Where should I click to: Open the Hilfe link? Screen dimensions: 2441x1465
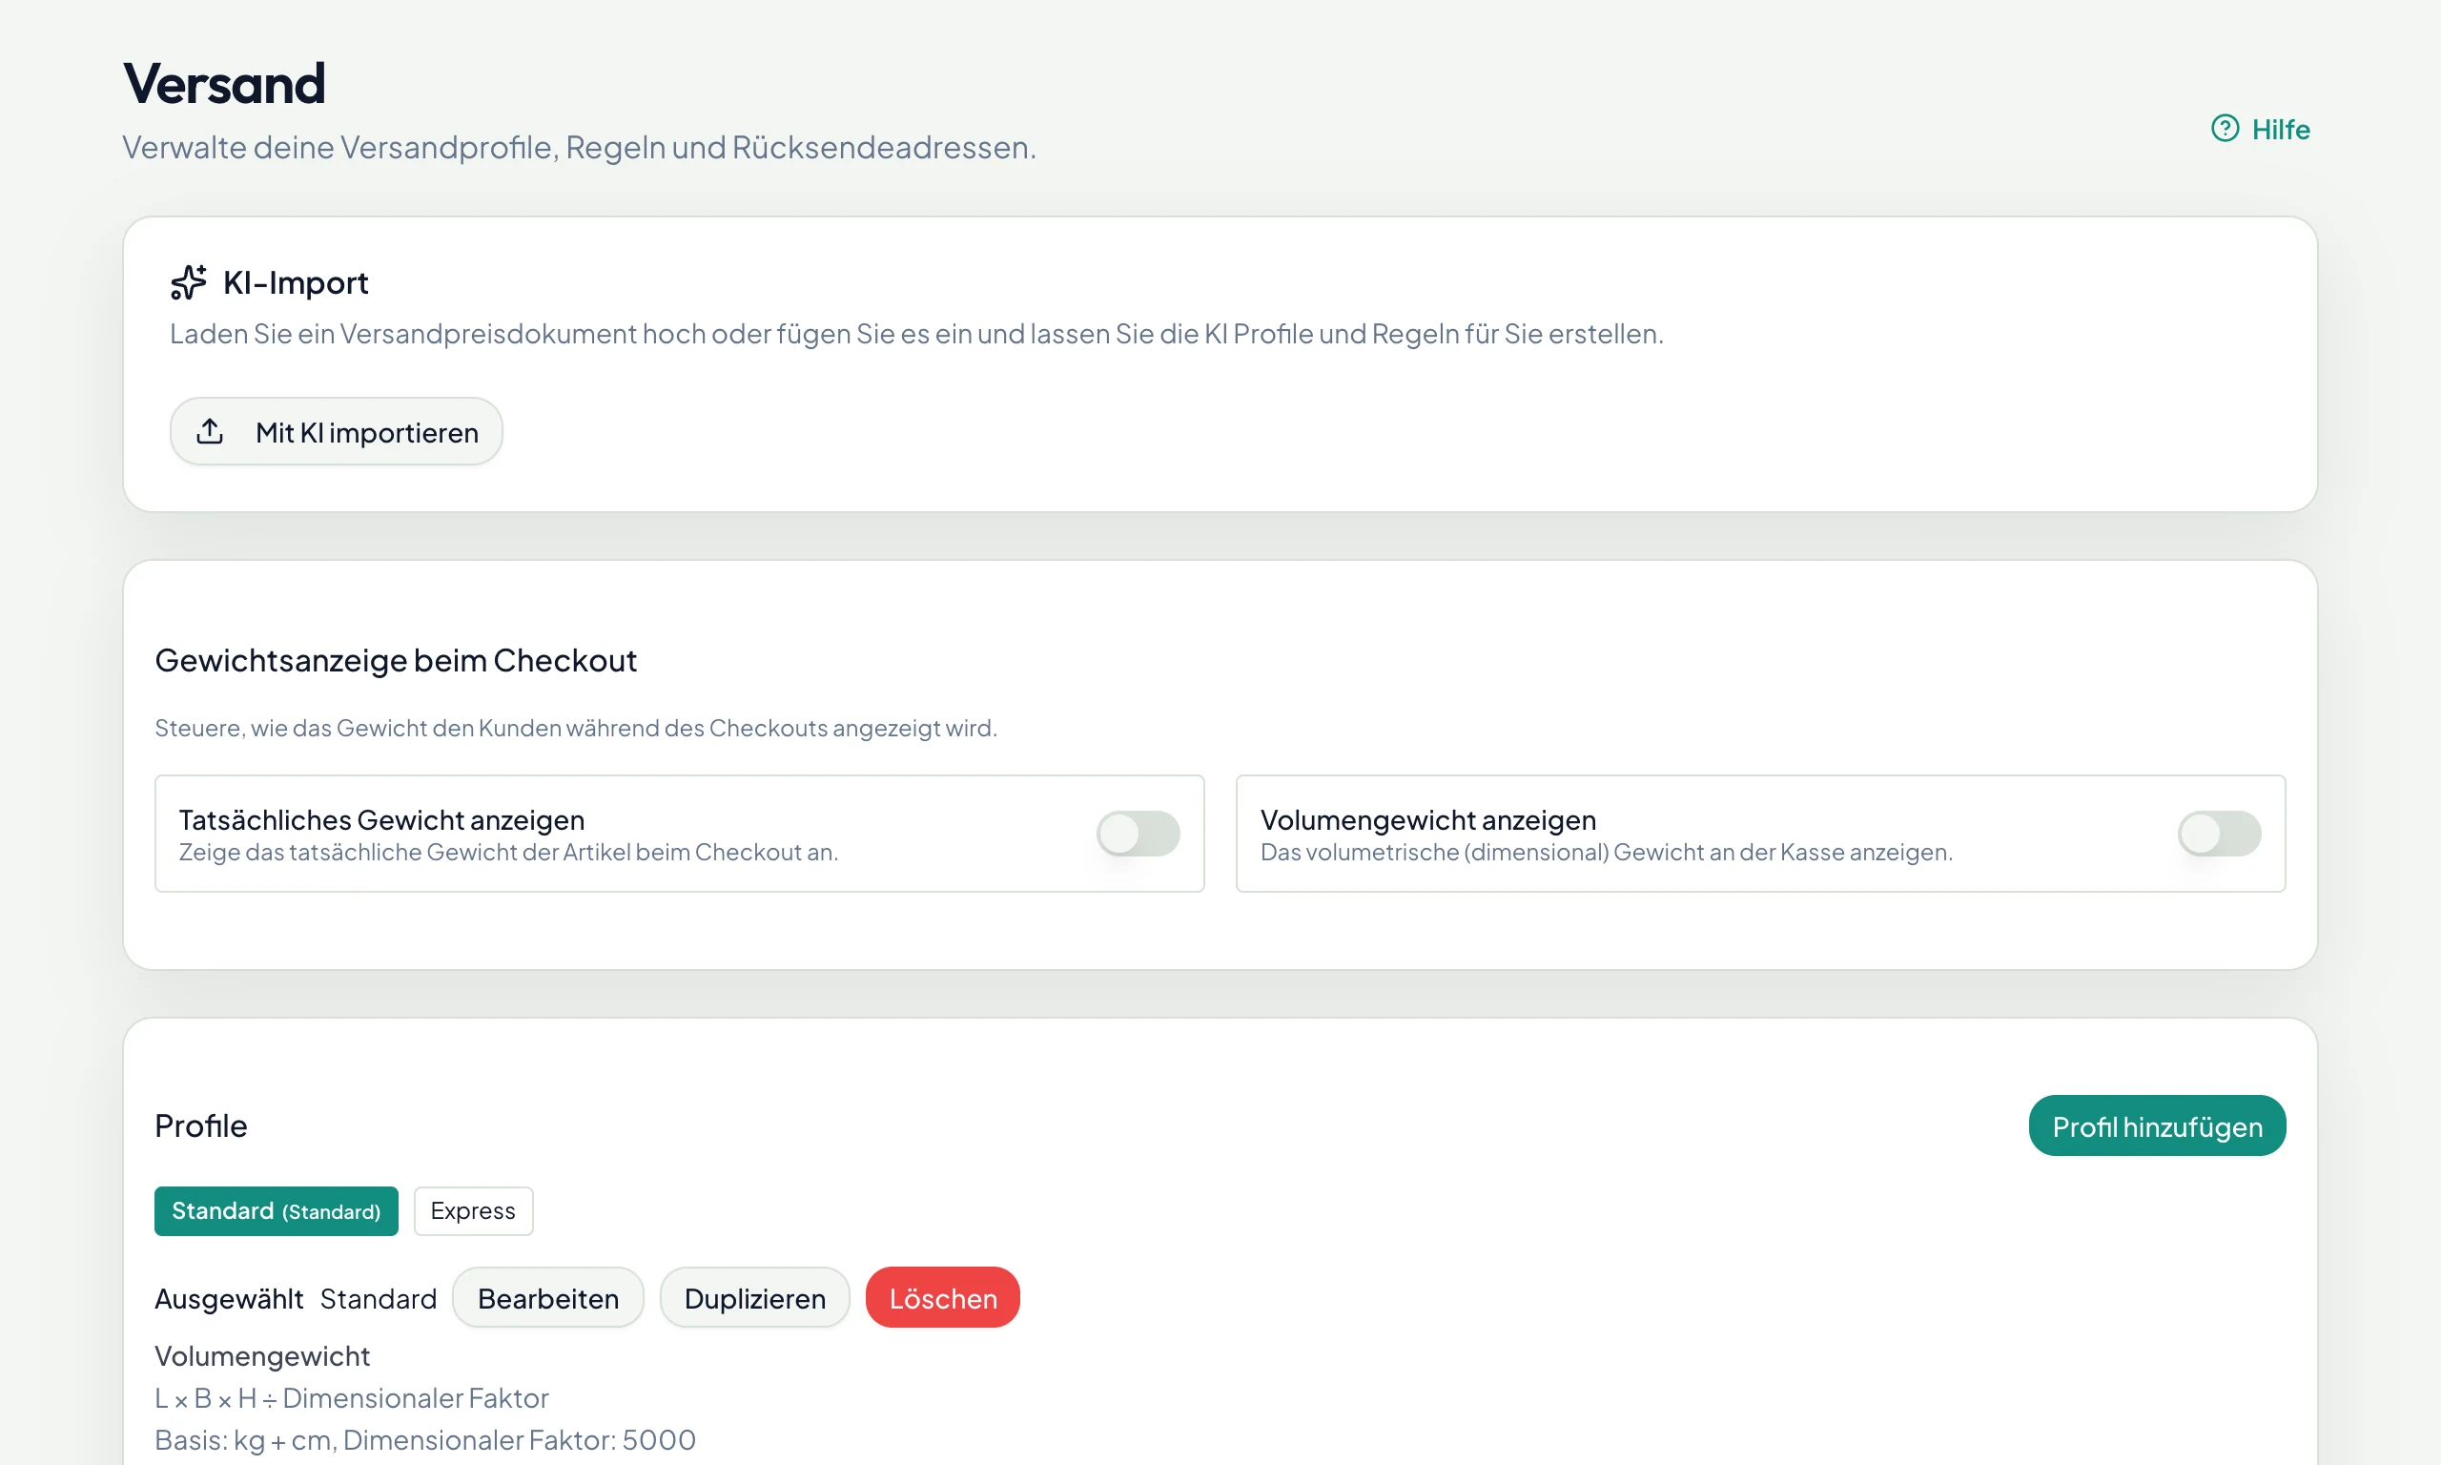click(x=2260, y=129)
